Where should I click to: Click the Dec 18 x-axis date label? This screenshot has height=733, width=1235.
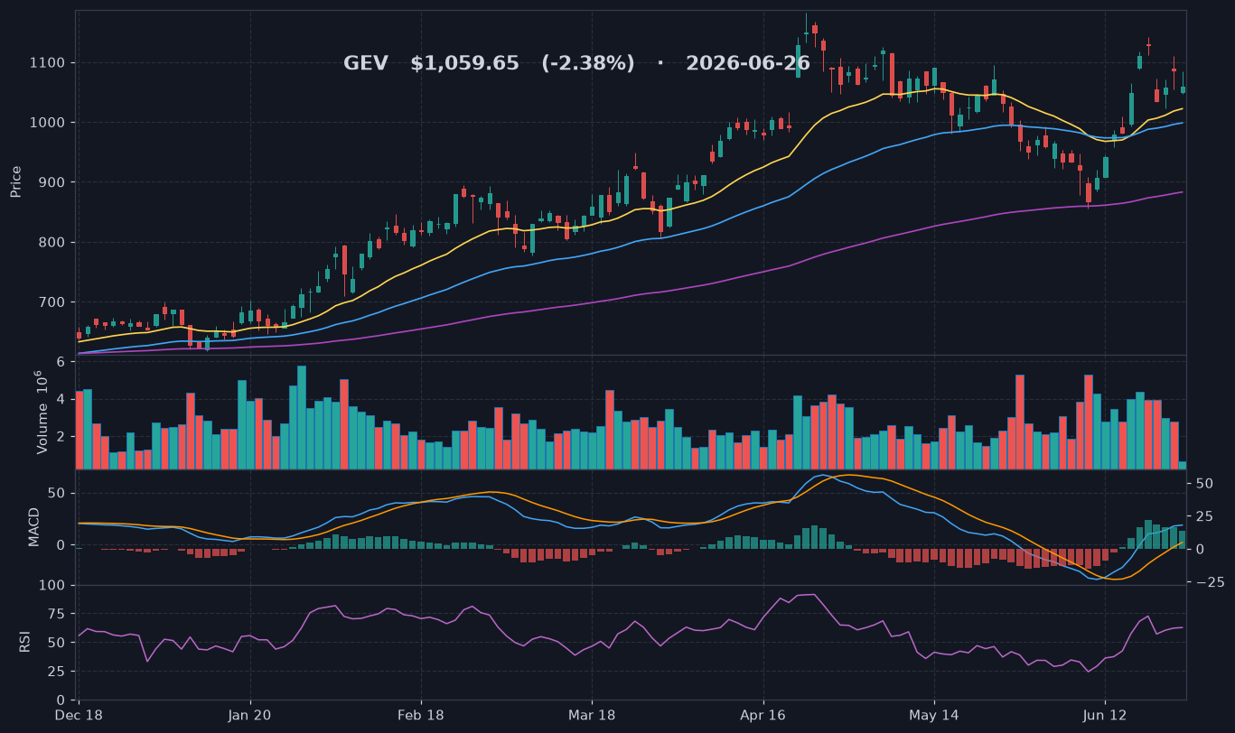[80, 715]
